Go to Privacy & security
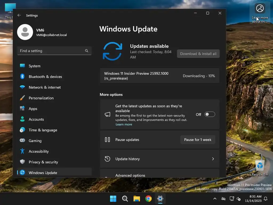The image size is (273, 205). click(x=54, y=162)
